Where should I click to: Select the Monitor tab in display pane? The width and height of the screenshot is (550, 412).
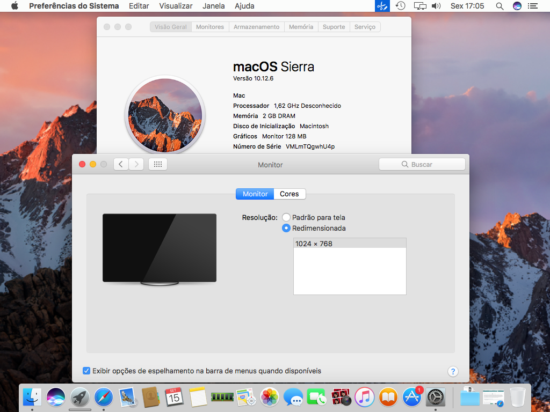(255, 194)
